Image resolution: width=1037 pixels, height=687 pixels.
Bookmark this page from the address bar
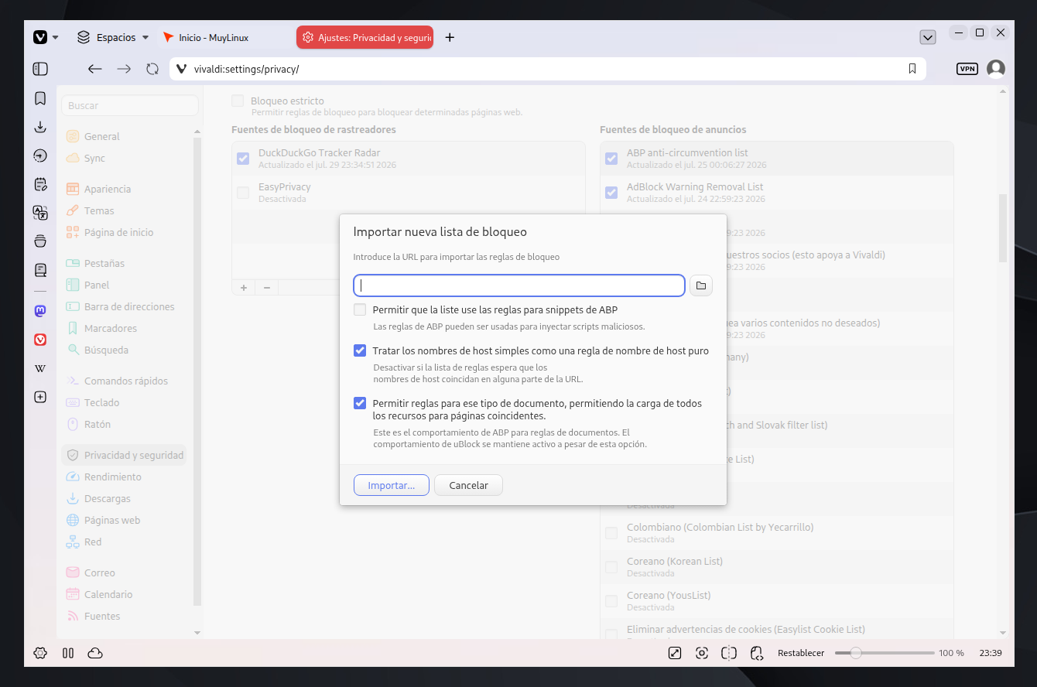click(x=912, y=69)
